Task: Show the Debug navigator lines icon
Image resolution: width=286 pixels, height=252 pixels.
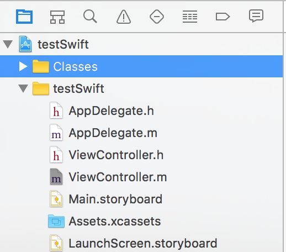Action: 190,17
